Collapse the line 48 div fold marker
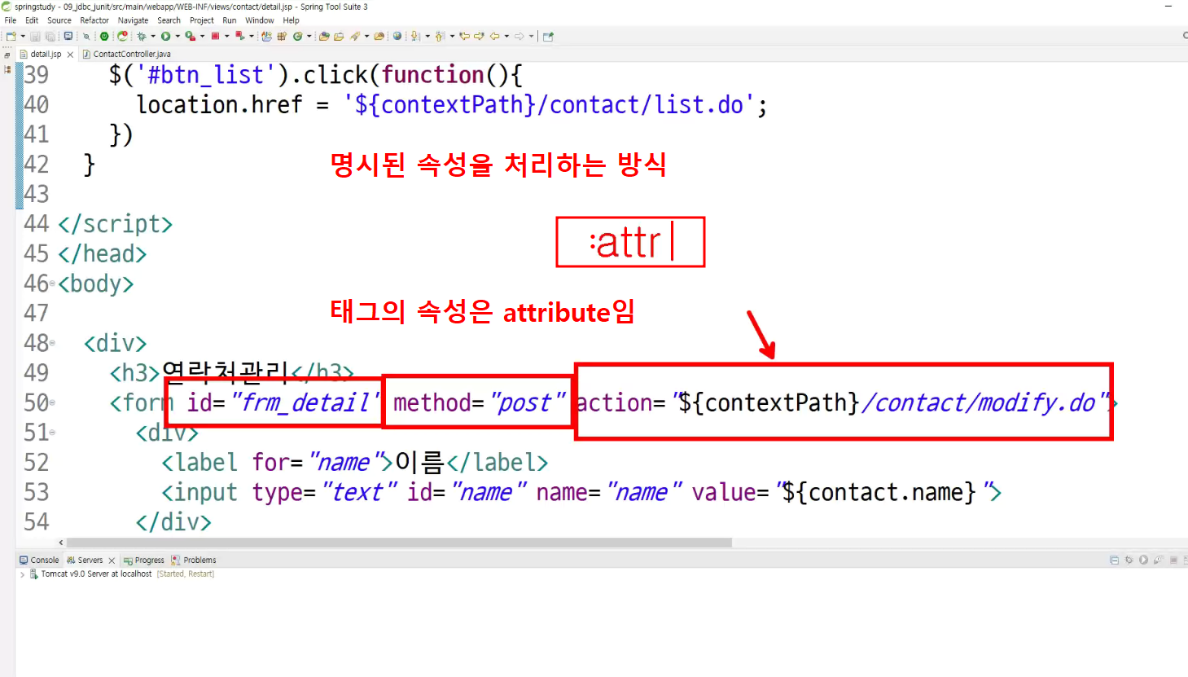 [x=52, y=343]
